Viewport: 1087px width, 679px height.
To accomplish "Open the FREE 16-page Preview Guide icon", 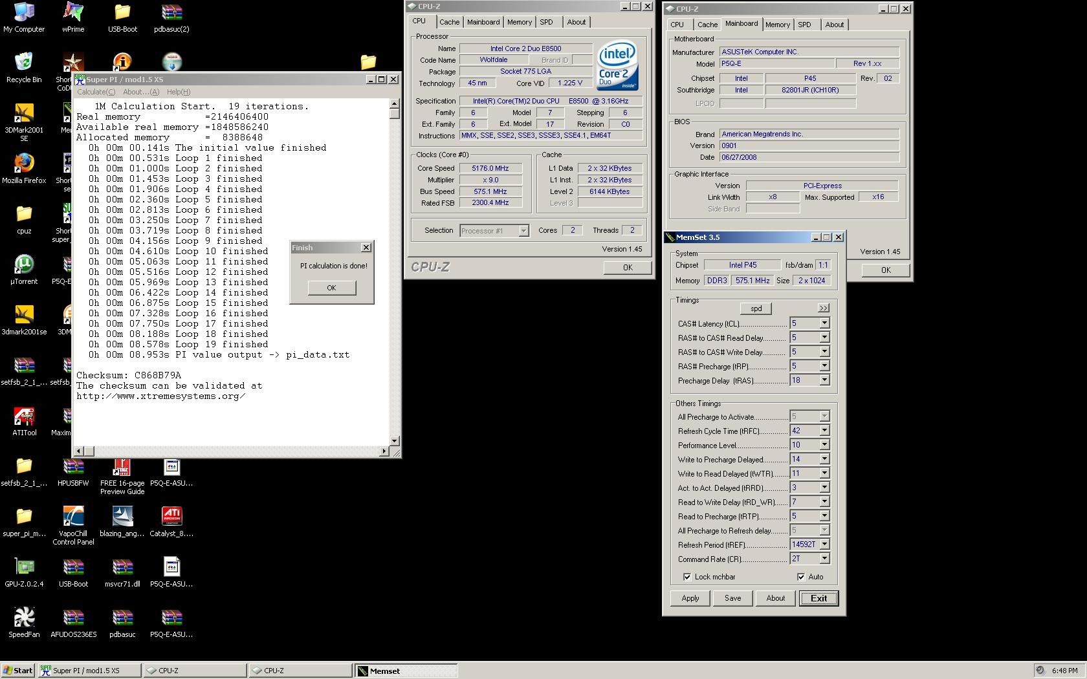I will pos(122,475).
